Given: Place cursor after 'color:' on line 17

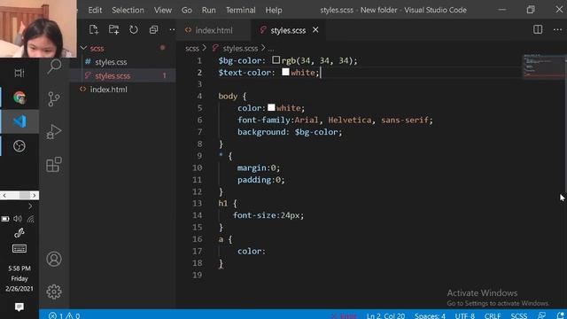Looking at the screenshot, I should pyautogui.click(x=266, y=251).
